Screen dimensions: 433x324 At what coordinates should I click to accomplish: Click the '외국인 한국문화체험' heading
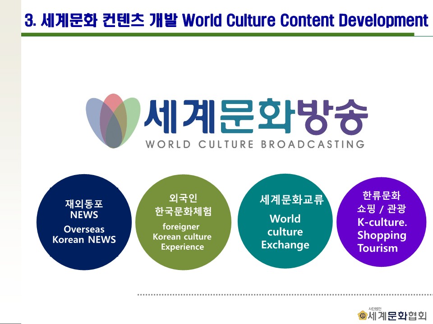(183, 205)
